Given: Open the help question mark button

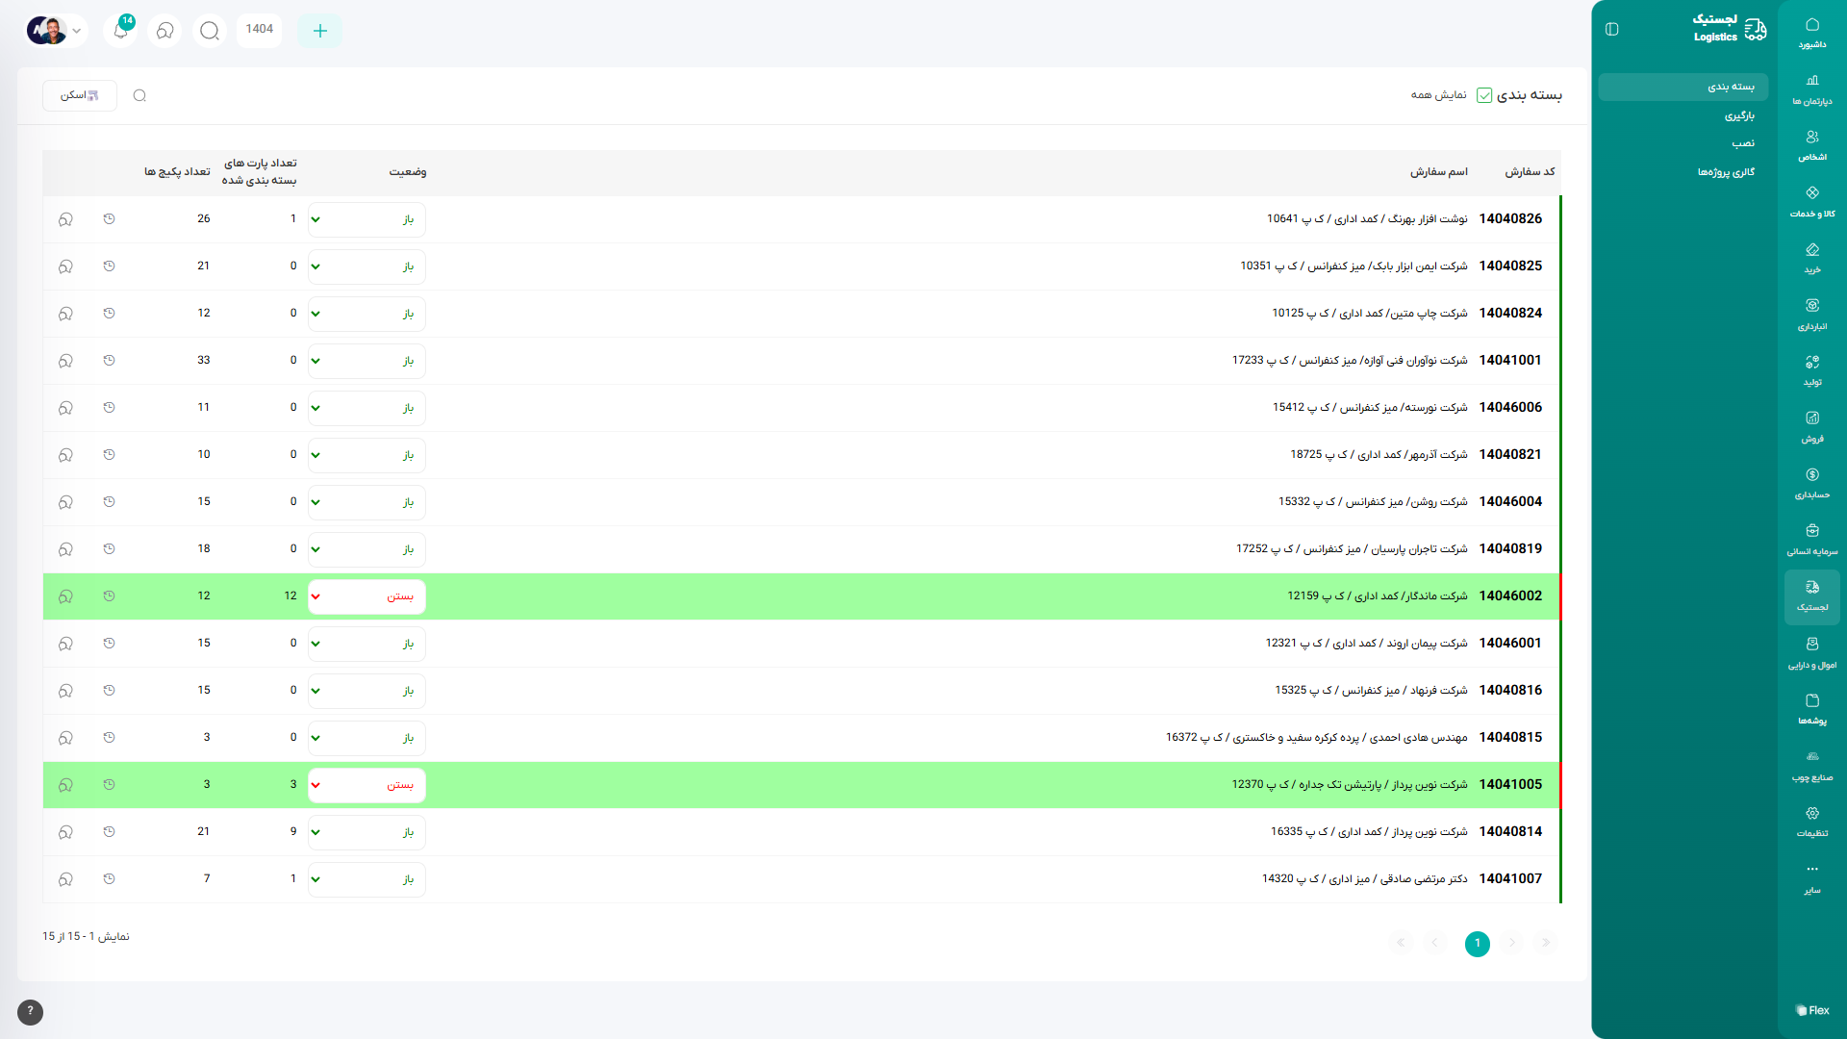Looking at the screenshot, I should [30, 1011].
